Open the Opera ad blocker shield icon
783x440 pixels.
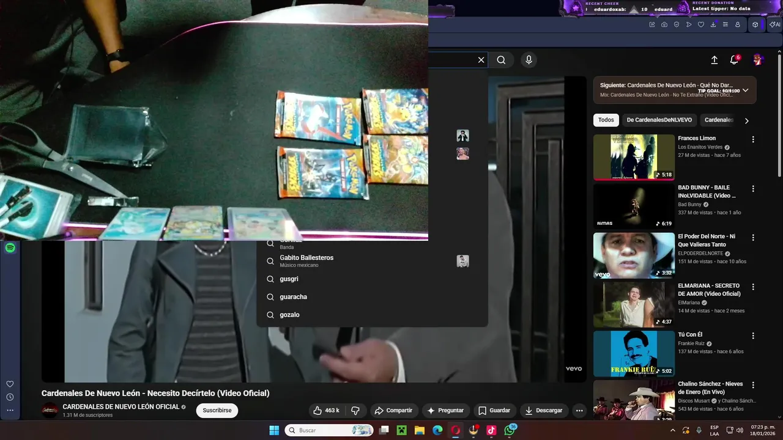pyautogui.click(x=677, y=24)
